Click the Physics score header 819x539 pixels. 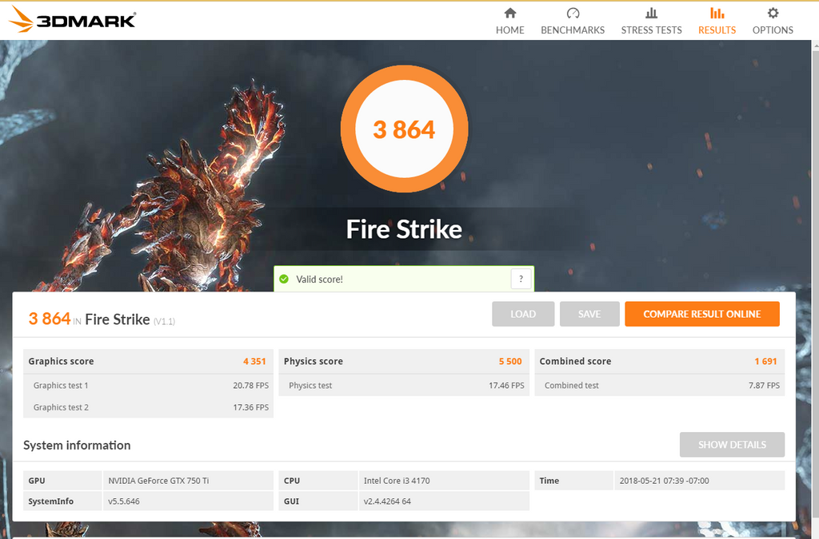(x=404, y=361)
